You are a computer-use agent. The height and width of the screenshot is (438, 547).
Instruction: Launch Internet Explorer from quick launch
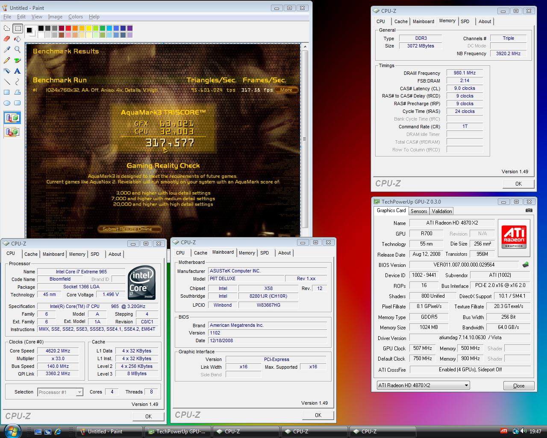point(58,432)
